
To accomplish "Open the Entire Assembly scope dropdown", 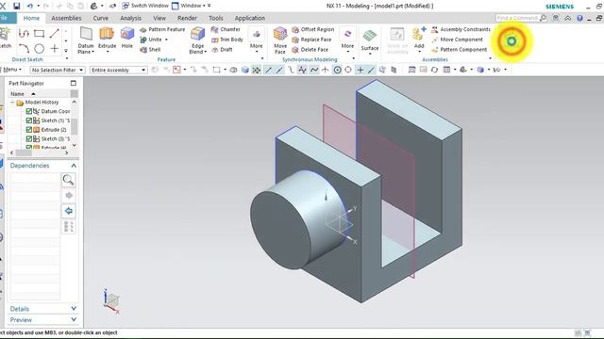I will (x=118, y=70).
